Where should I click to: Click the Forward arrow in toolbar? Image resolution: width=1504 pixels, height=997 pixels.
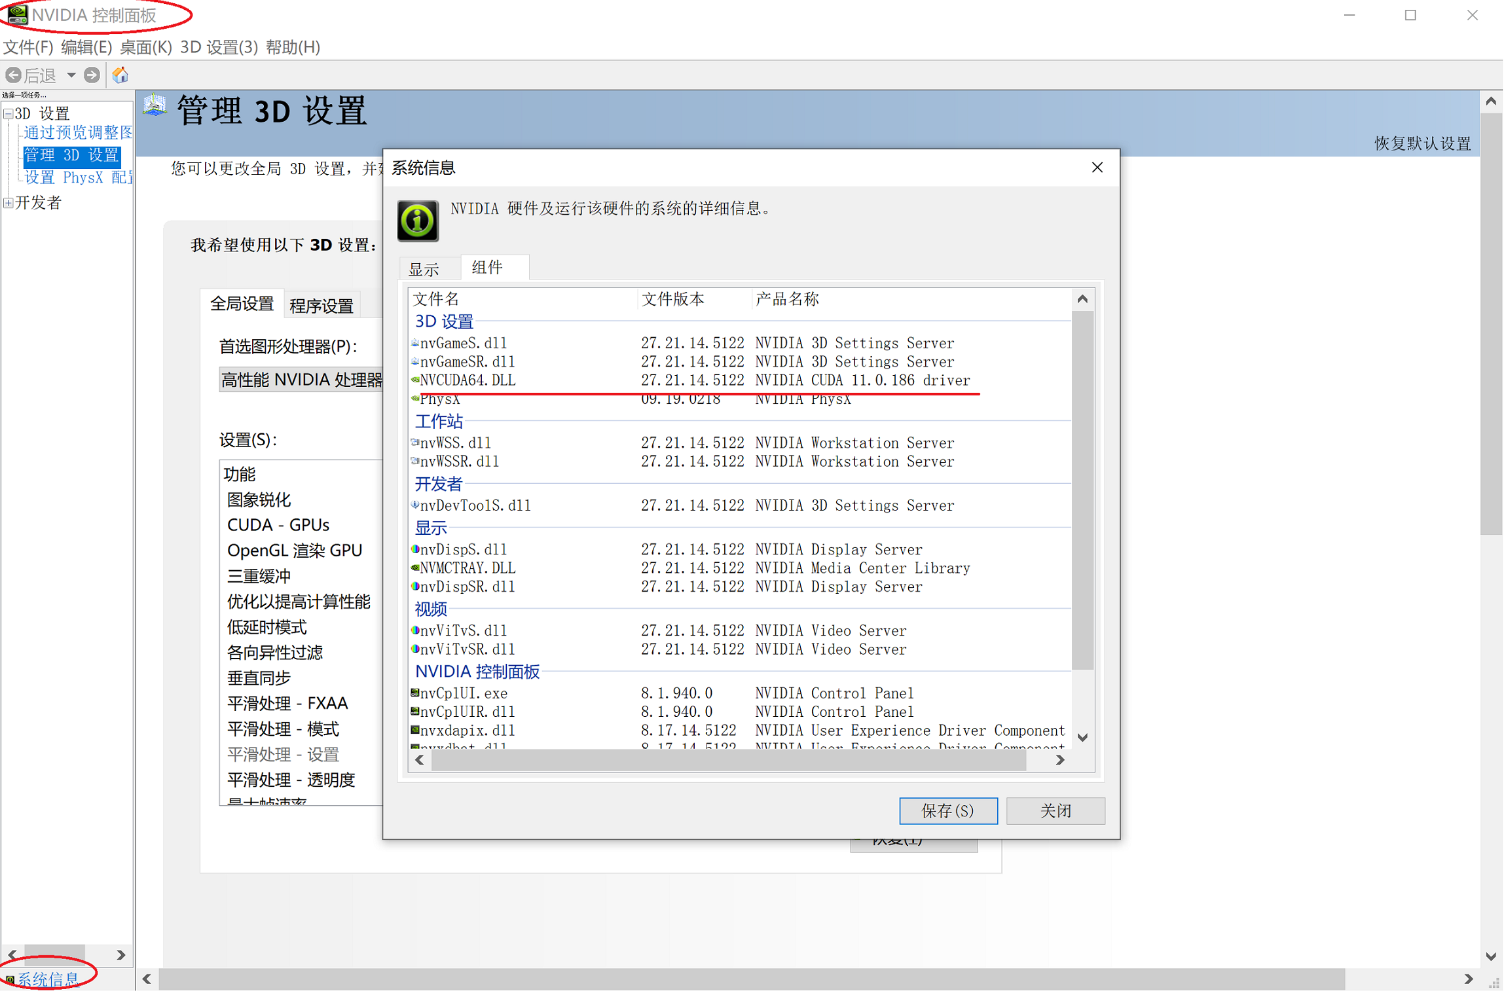point(92,75)
